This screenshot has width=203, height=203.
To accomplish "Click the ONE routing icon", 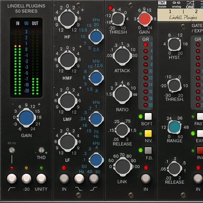I will click(x=190, y=4).
